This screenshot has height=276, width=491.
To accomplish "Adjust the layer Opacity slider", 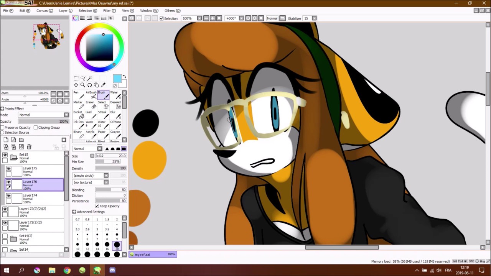I will coord(43,122).
